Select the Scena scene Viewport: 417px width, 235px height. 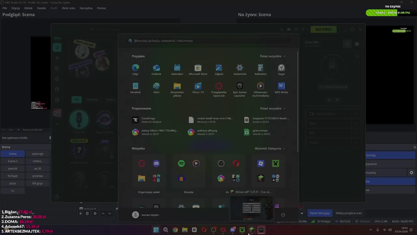(x=13, y=154)
